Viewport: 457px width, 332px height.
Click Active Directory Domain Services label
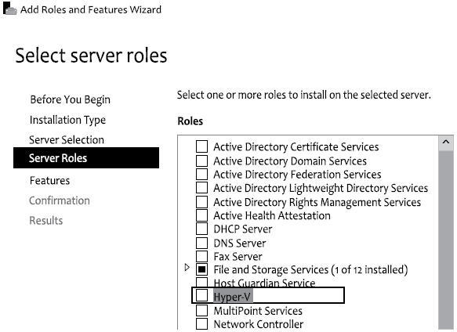290,161
